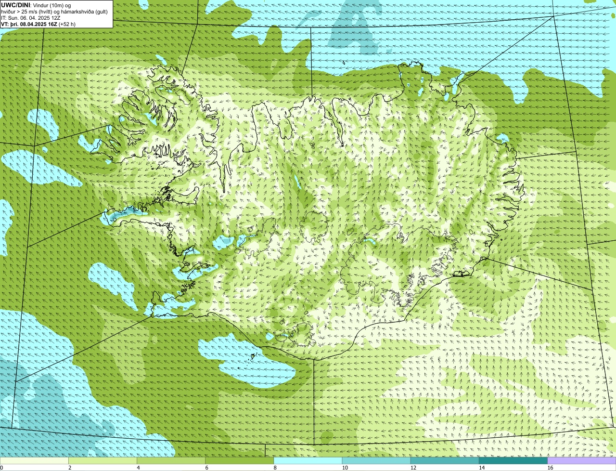Choose the 14–16 m/s dark teal legend swatch

click(x=513, y=460)
